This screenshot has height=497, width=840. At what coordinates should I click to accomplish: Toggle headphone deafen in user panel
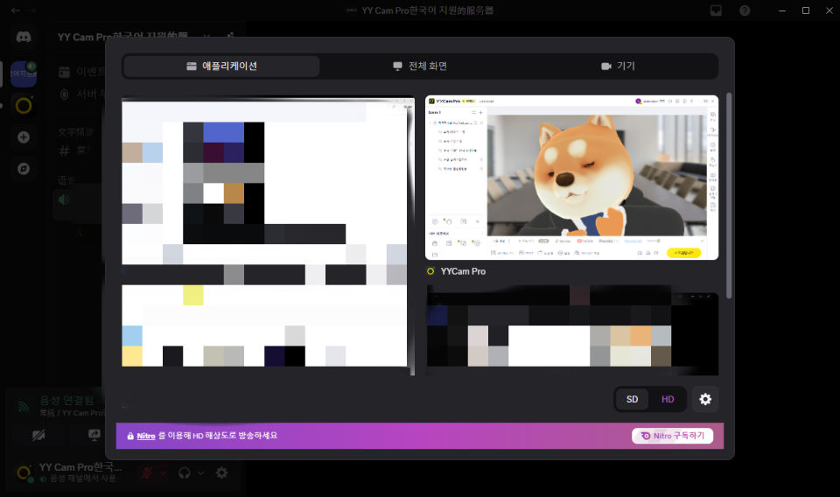(185, 472)
